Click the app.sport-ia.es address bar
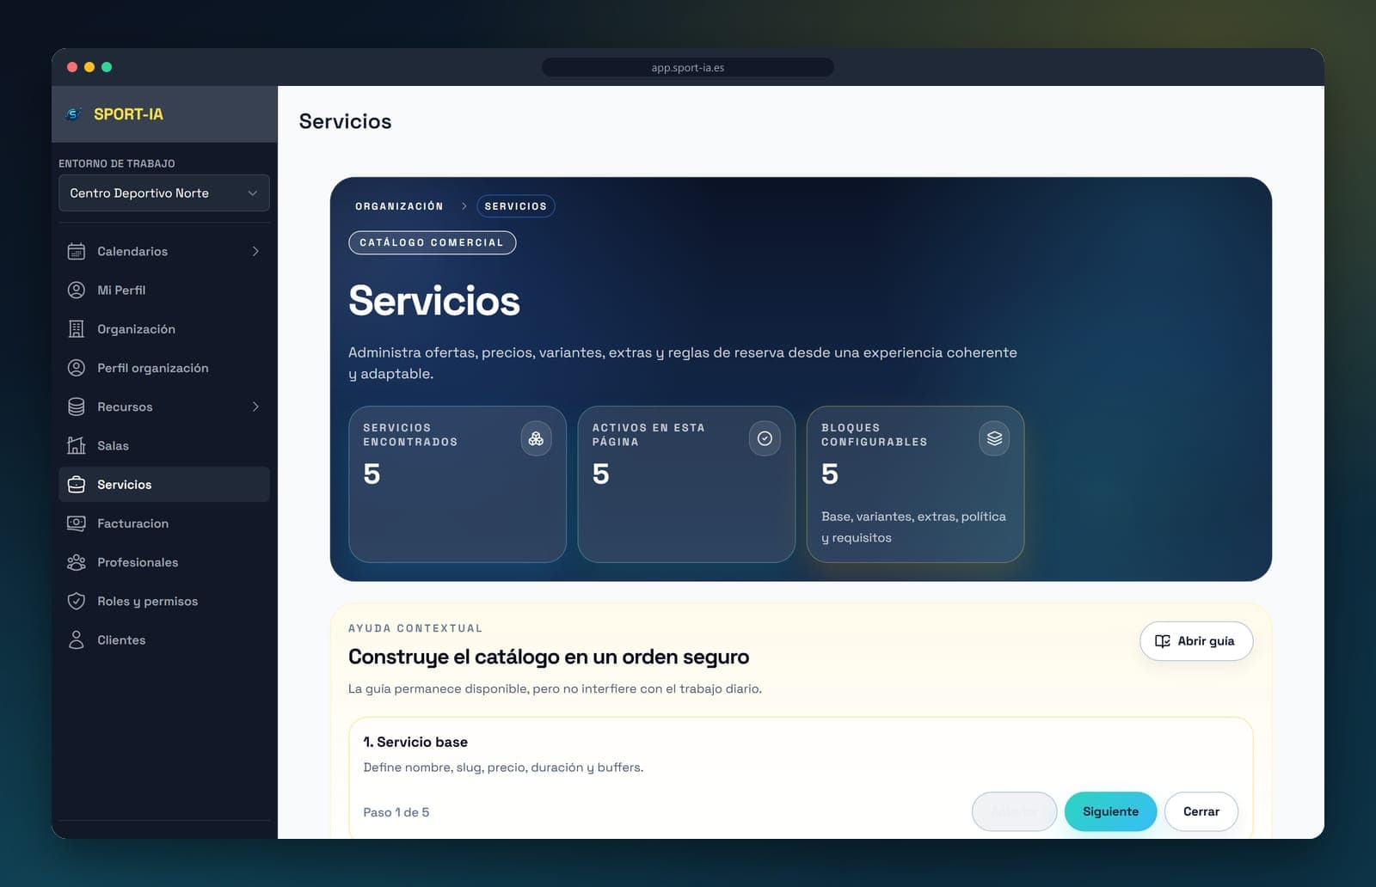 click(x=688, y=67)
